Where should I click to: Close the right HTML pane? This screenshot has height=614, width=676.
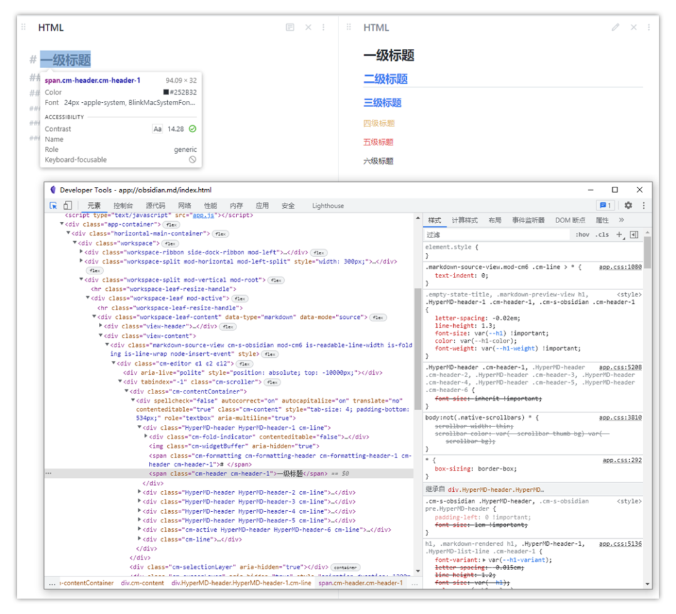pos(633,28)
